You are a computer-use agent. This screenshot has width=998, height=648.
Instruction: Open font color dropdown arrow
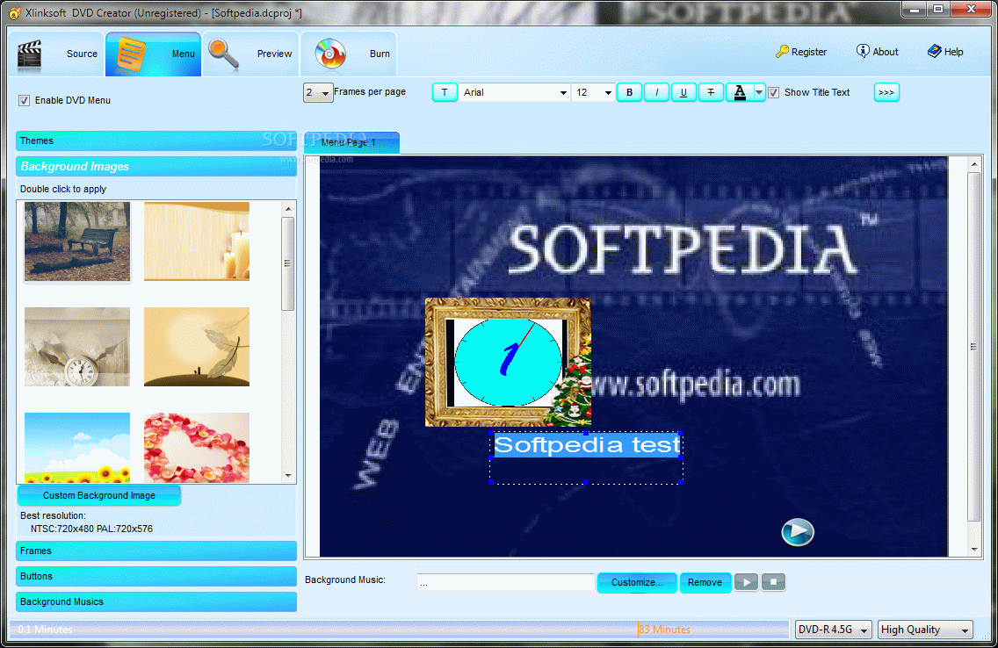pyautogui.click(x=759, y=93)
